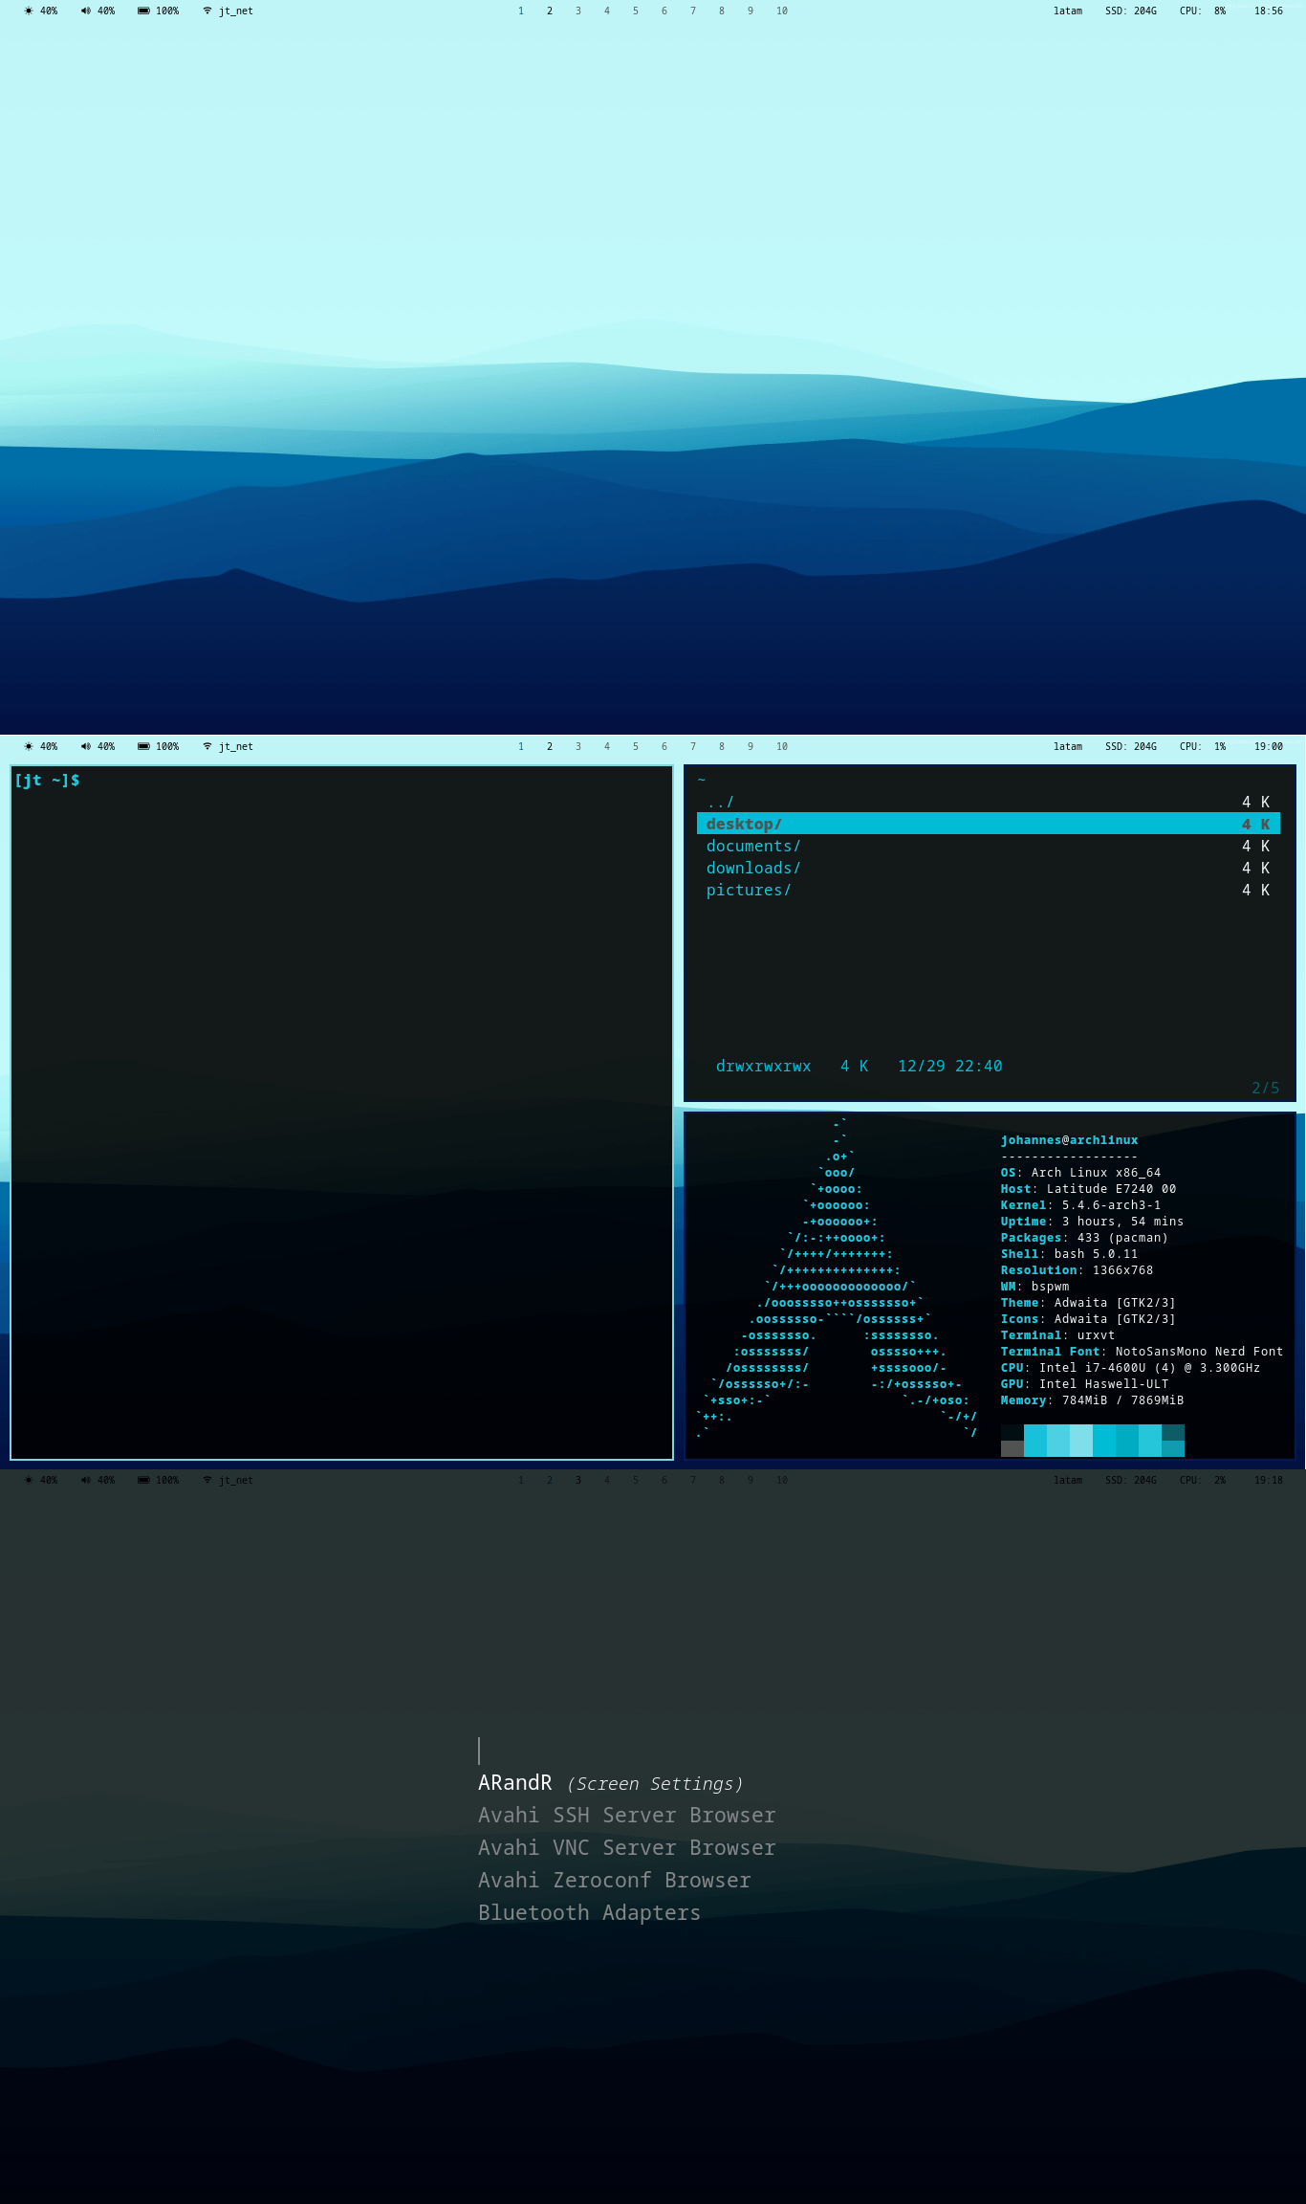Screen dimensions: 1306x2204
Task: Click the Resolution: 1366x768 line
Action: click(1077, 1270)
